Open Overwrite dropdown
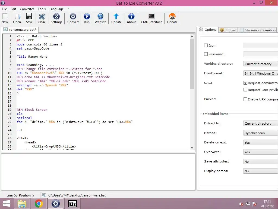Screen dimensions: 278x209 click(x=261, y=152)
